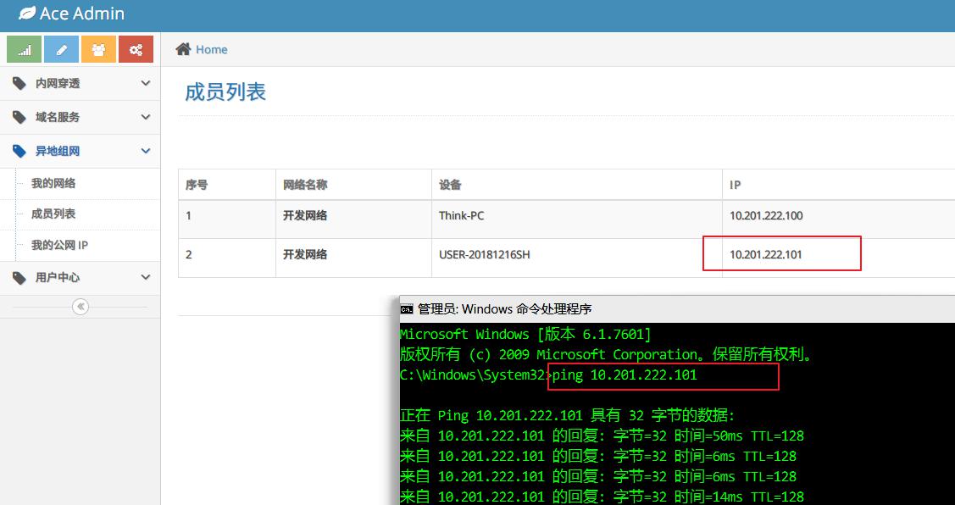Click the Ace Admin brand title
This screenshot has height=505, width=955.
[x=82, y=14]
